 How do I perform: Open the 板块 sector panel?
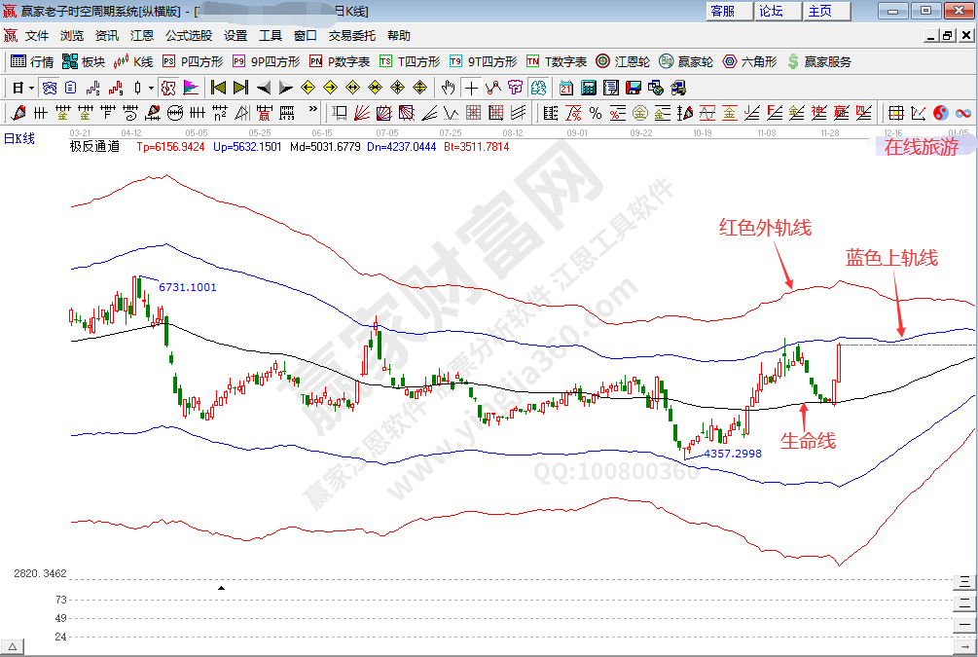[x=83, y=61]
